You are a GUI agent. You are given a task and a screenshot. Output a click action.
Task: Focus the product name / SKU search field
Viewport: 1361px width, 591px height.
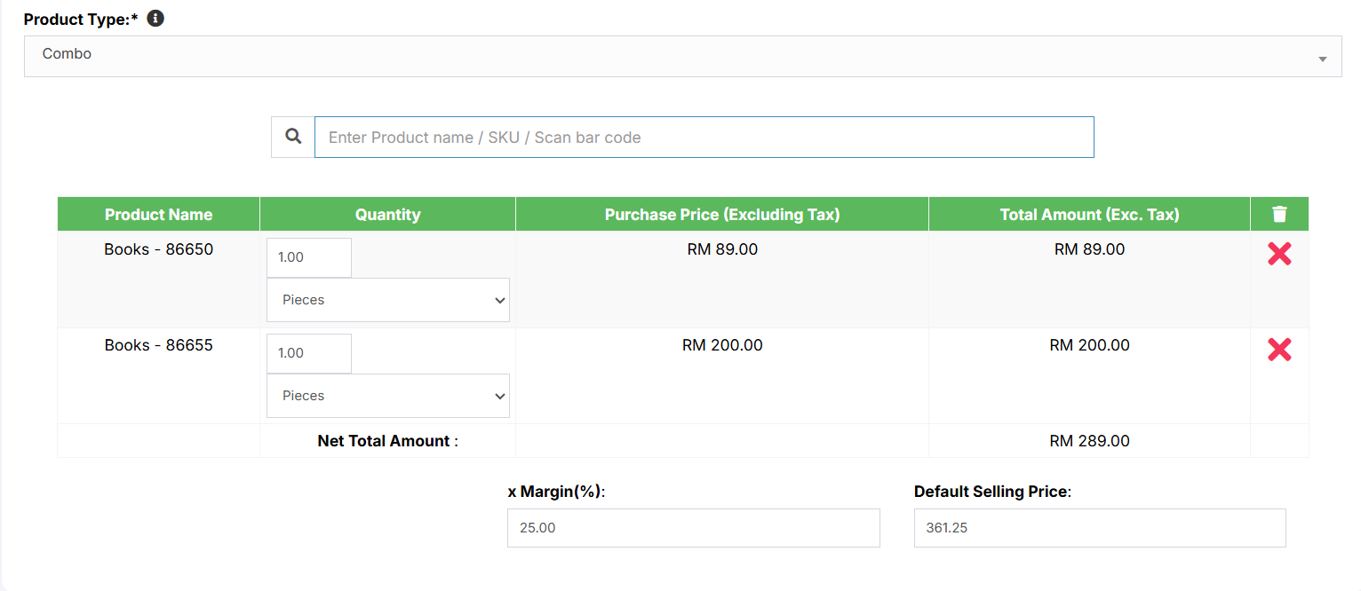click(x=704, y=138)
